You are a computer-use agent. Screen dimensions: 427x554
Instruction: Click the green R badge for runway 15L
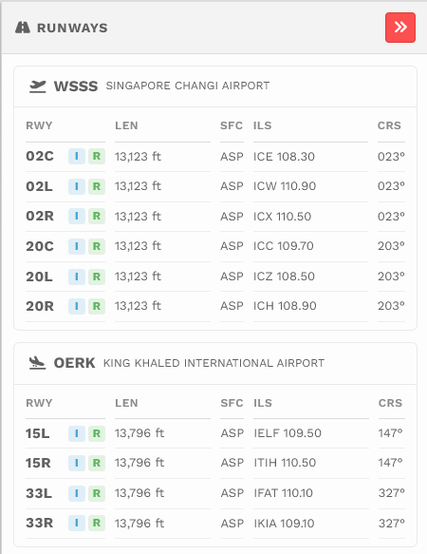tap(97, 433)
